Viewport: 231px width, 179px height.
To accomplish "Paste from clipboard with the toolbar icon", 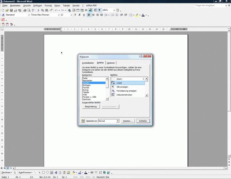I will (x=47, y=10).
